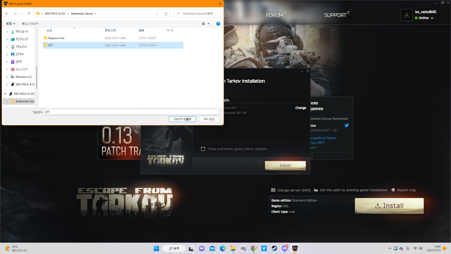Select the BsgLauncher folder in the list
This screenshot has width=451, height=254.
[x=56, y=38]
